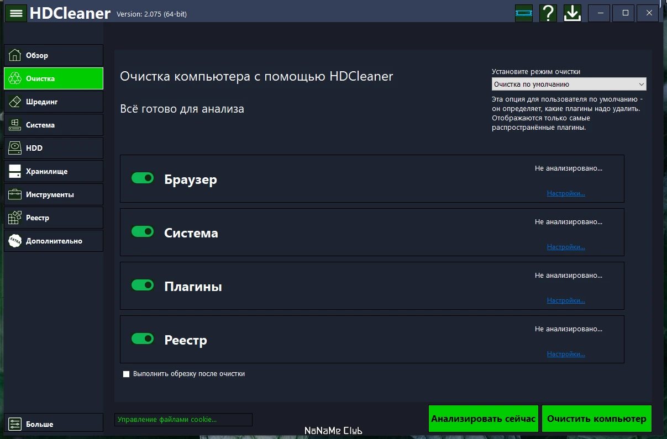Click 'Очистить компьютер' button
The image size is (667, 439).
pos(597,419)
